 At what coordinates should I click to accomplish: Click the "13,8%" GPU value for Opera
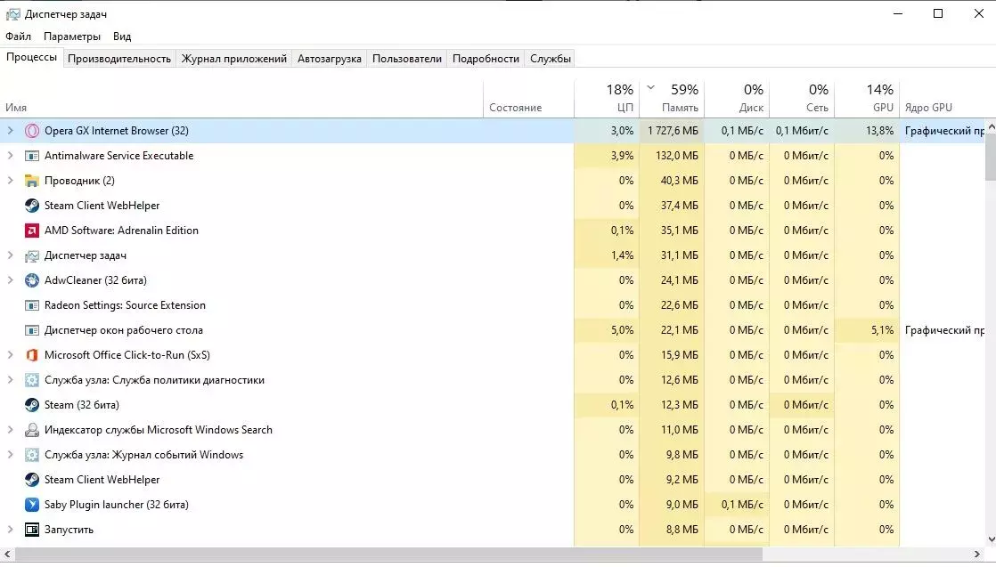[x=880, y=131]
